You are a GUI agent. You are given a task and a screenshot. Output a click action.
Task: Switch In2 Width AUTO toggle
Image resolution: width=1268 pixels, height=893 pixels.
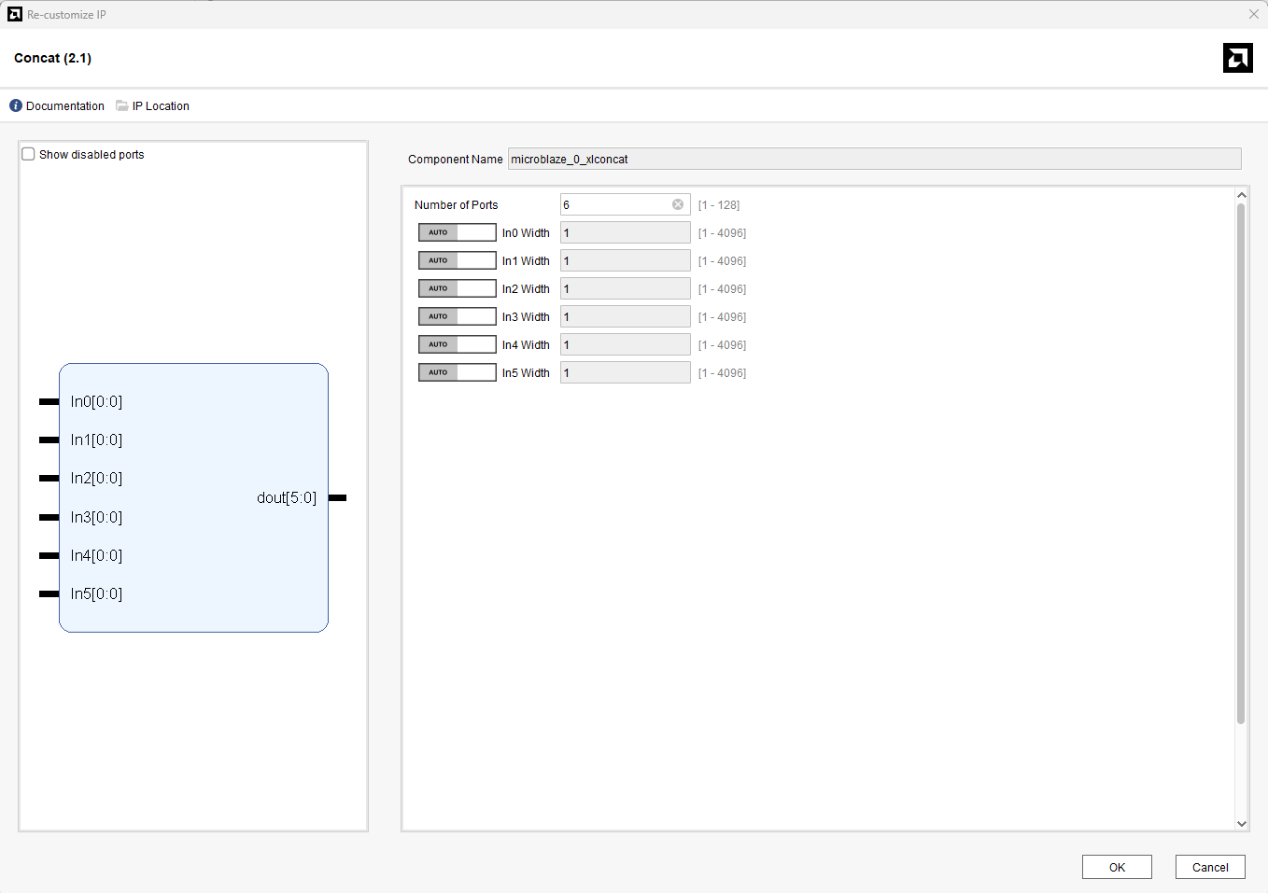pyautogui.click(x=457, y=288)
